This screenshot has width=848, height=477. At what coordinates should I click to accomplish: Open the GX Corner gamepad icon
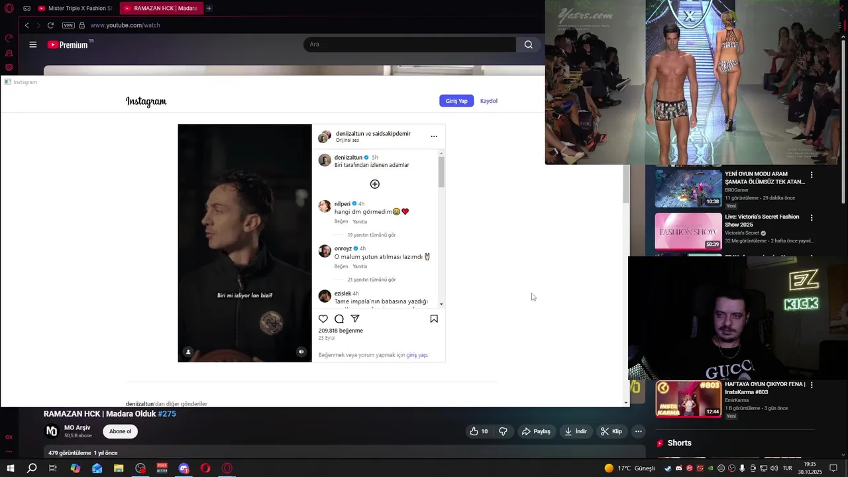[26, 9]
